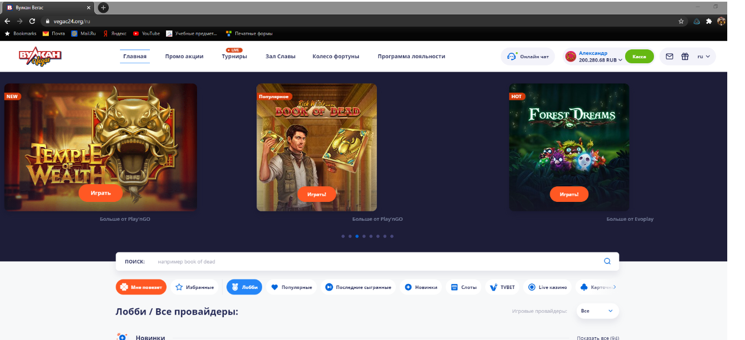Click Играть! on Forest Dreams
The height and width of the screenshot is (340, 745).
coord(569,194)
